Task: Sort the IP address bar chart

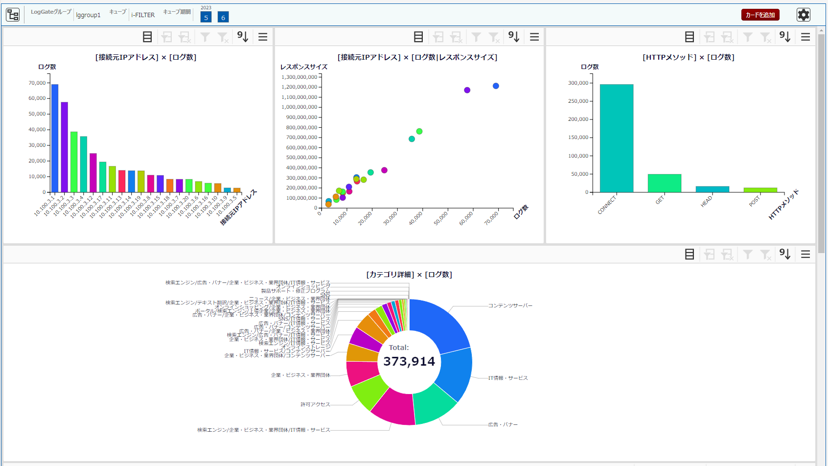Action: coord(243,37)
